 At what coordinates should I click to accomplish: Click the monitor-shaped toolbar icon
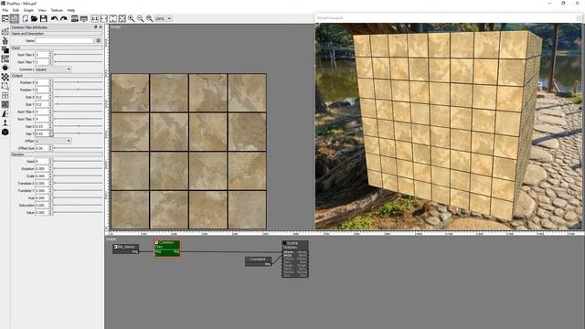click(84, 18)
